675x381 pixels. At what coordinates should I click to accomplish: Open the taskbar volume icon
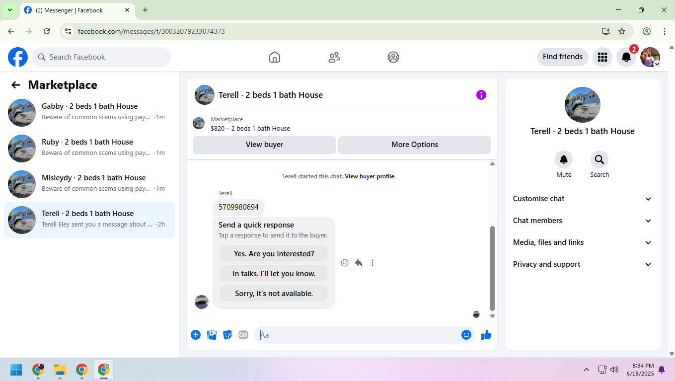[614, 370]
